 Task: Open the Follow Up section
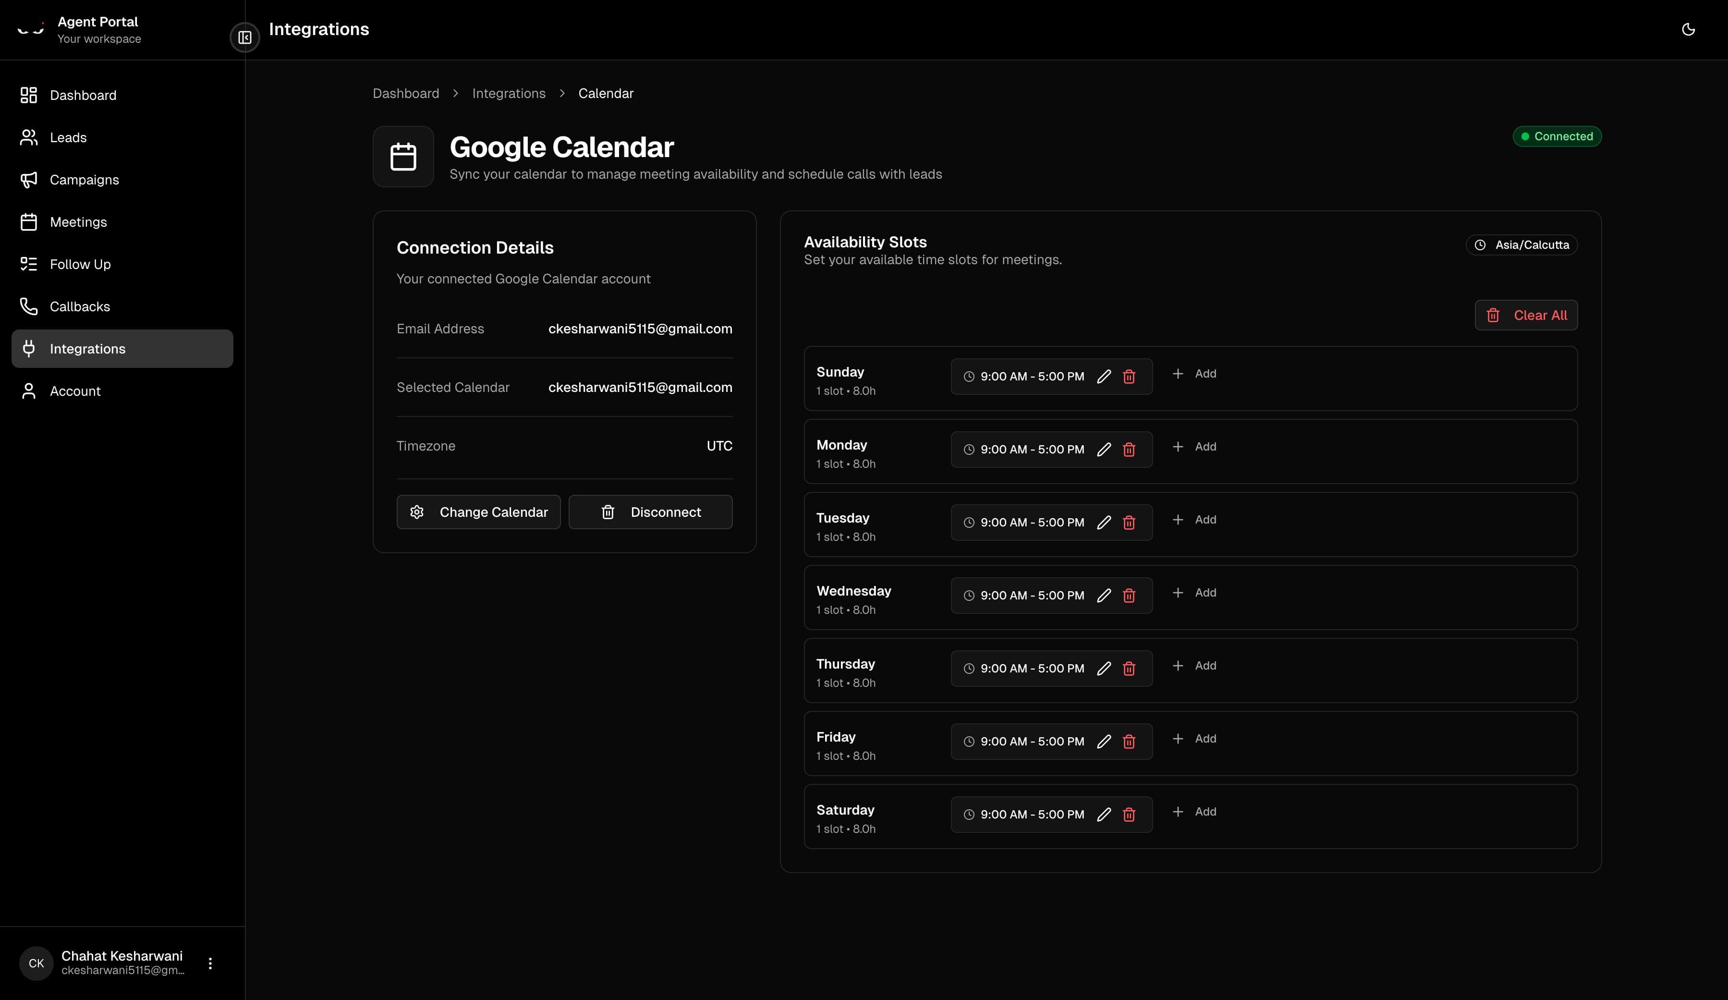(x=80, y=264)
